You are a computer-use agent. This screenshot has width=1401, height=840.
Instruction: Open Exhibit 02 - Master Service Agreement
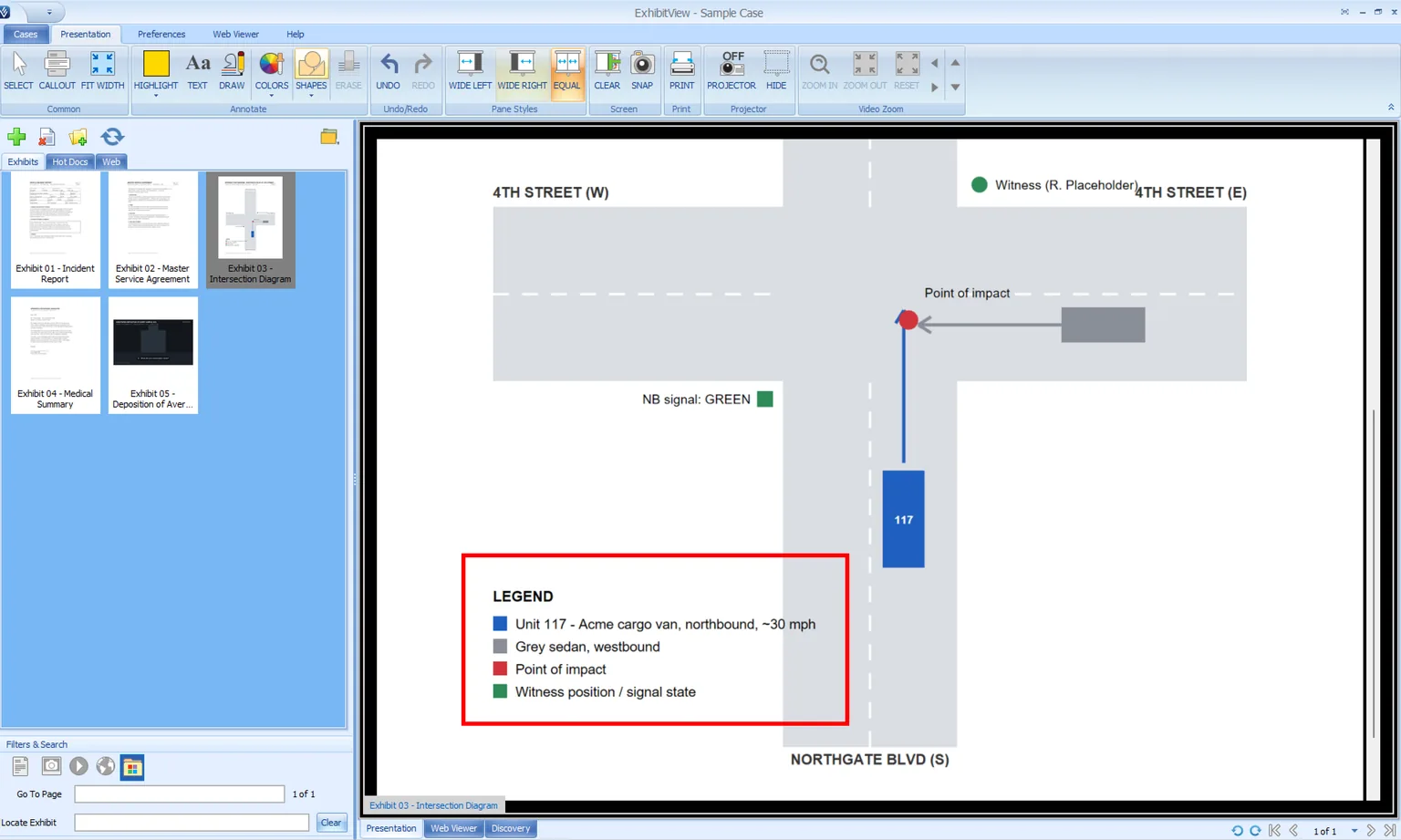[152, 230]
